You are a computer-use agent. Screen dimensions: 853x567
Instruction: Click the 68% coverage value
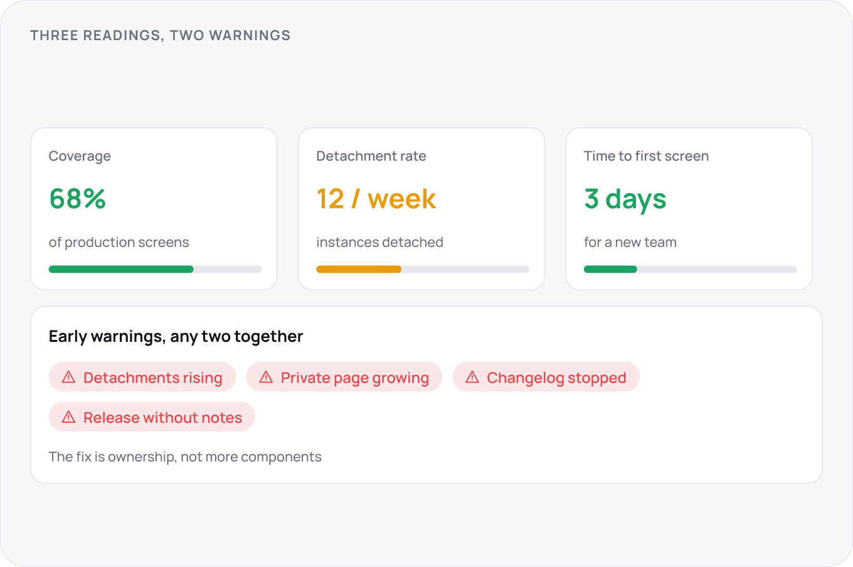78,199
